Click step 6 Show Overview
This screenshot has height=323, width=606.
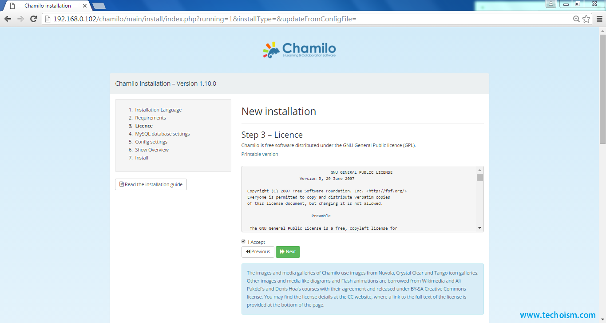(x=152, y=150)
